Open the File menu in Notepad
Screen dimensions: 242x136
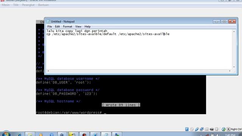(50, 26)
